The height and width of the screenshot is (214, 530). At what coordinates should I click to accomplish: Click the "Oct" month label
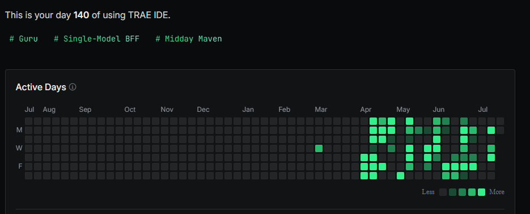(130, 110)
